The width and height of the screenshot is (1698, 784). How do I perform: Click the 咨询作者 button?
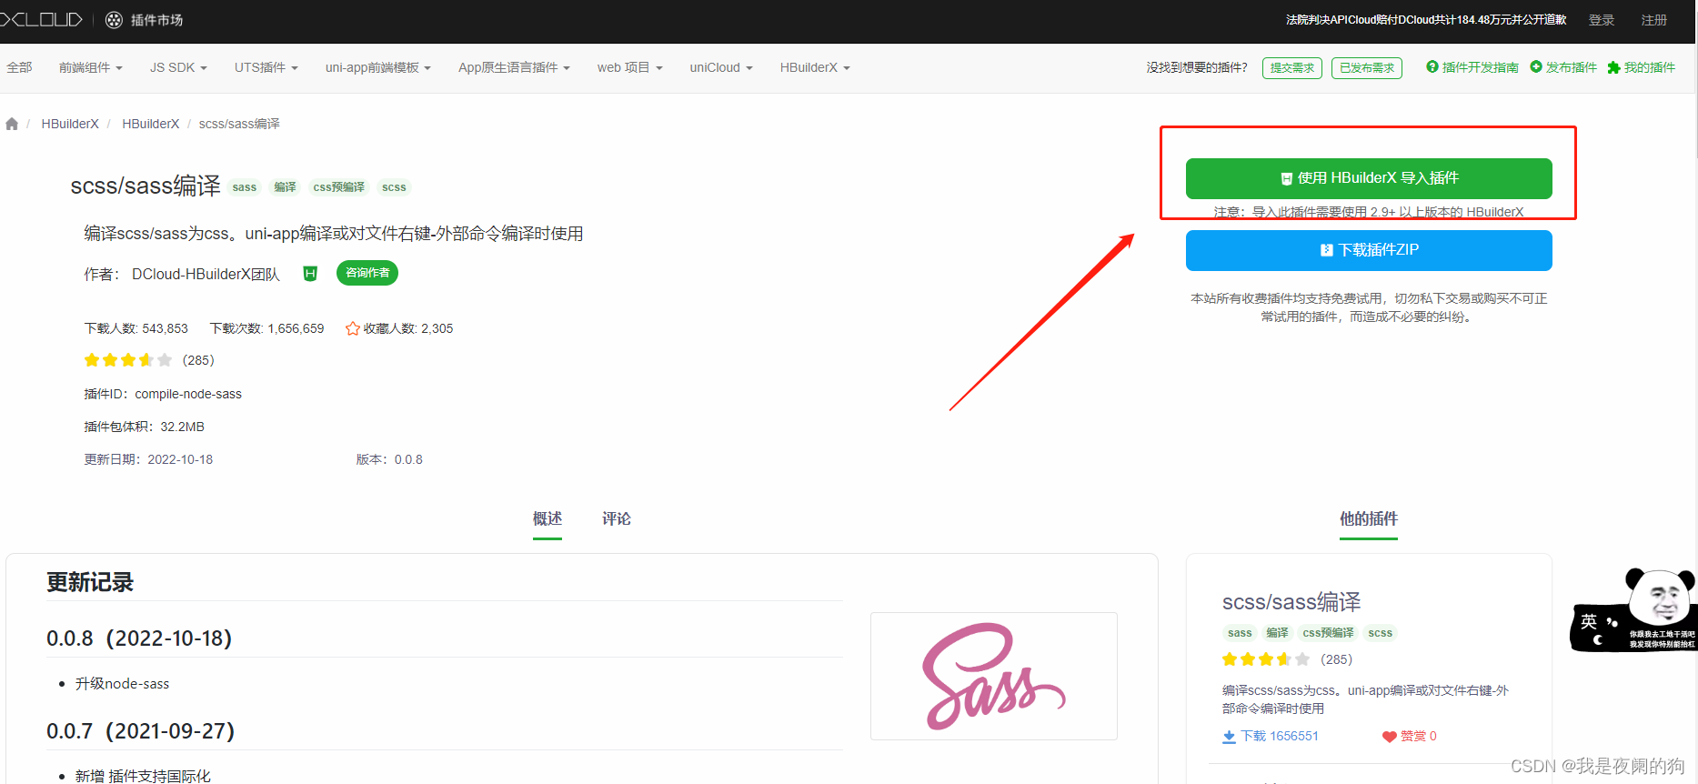(x=367, y=273)
